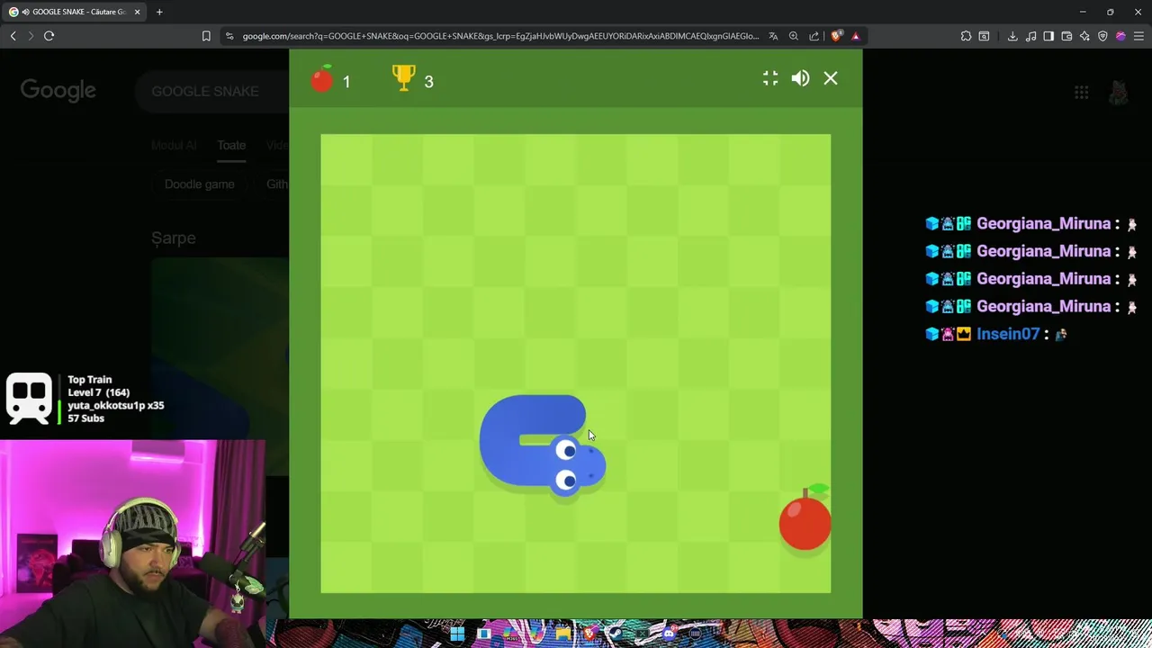Screen dimensions: 1152x648
Task: Mute the Snake game sound
Action: tap(800, 78)
